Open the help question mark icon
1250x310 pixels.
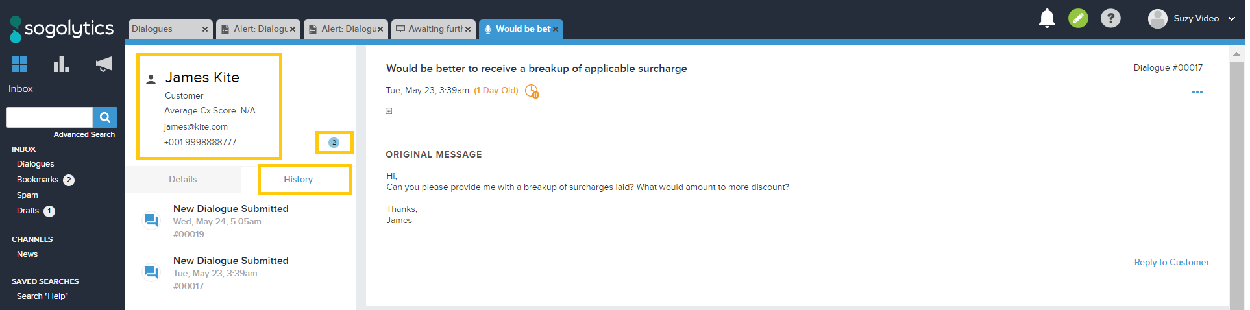tap(1110, 18)
